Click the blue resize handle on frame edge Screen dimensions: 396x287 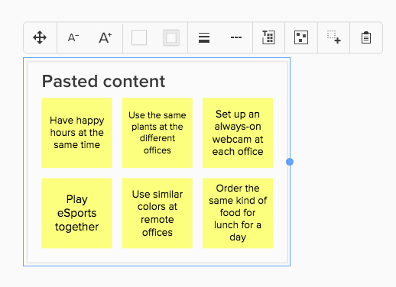pyautogui.click(x=290, y=162)
